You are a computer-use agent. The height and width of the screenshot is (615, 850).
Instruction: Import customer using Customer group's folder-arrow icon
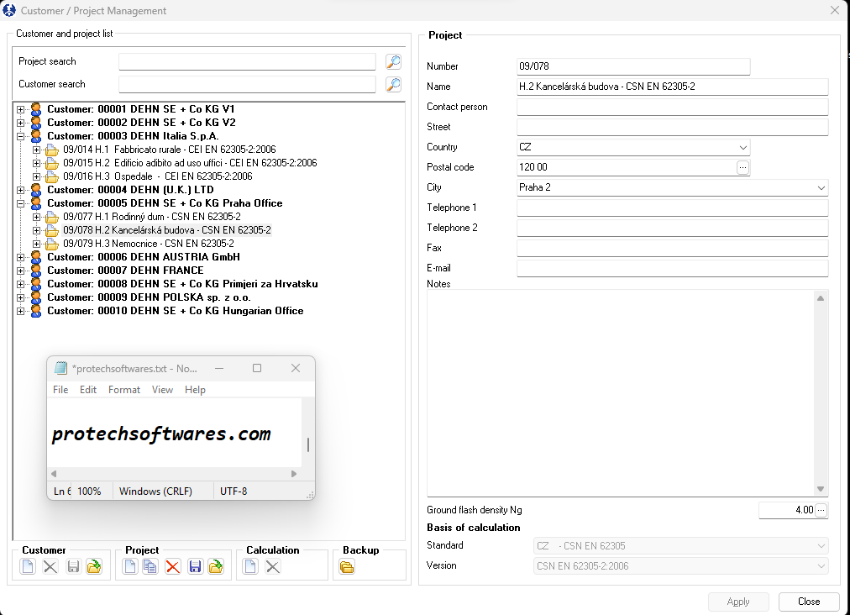[x=94, y=567]
